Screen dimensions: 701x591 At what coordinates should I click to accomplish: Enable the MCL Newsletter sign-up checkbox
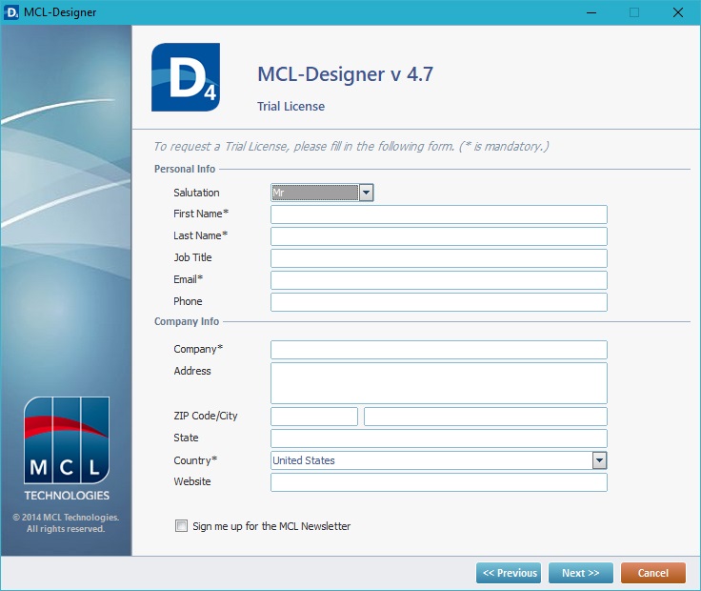click(x=182, y=526)
